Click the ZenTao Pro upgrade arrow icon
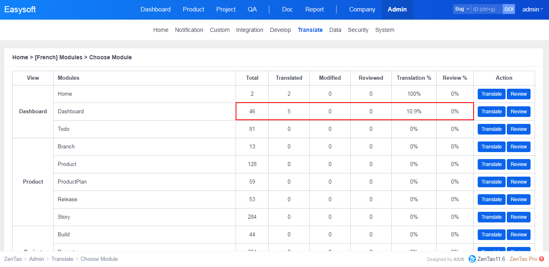Image resolution: width=549 pixels, height=267 pixels. [542, 259]
